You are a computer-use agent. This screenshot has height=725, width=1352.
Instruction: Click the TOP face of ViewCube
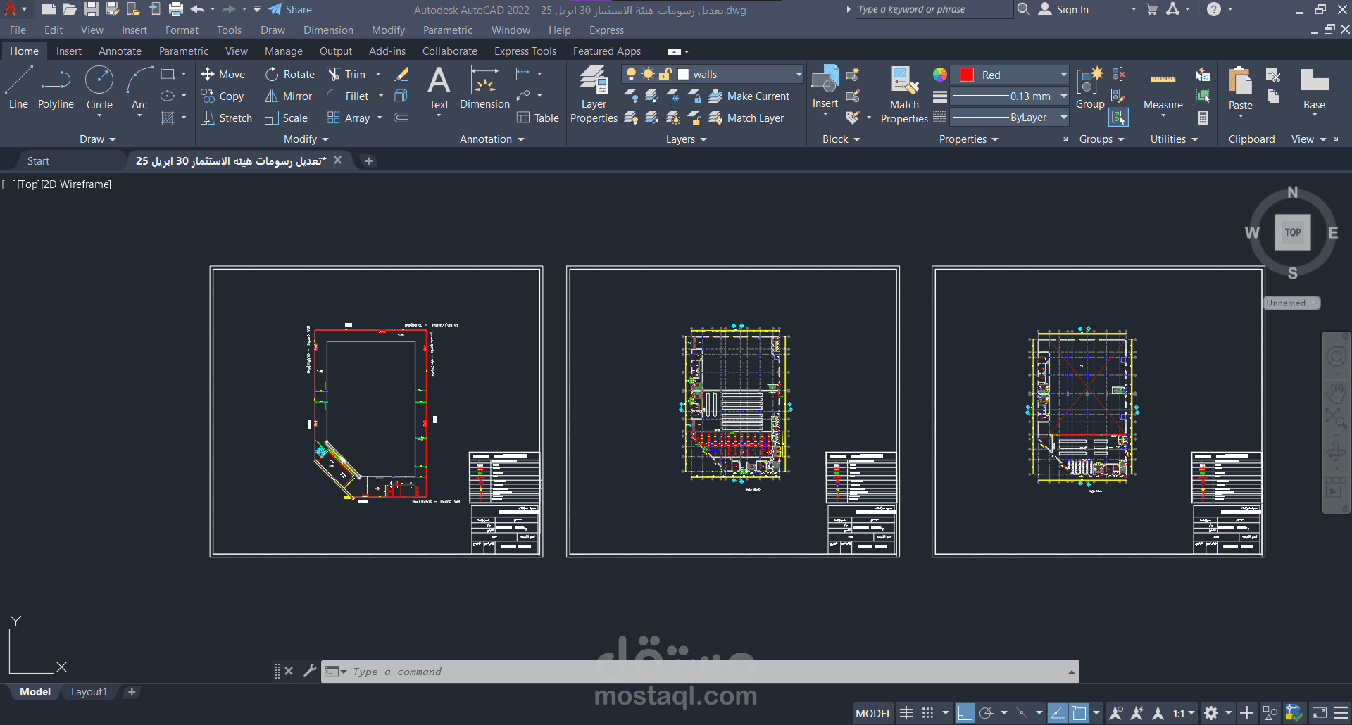[1293, 232]
